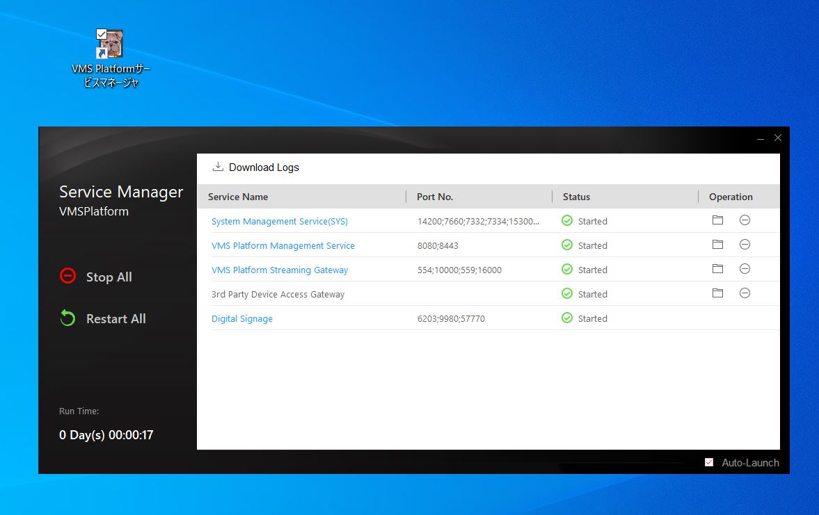
Task: Open VMS Platform Management Service link
Action: [283, 246]
